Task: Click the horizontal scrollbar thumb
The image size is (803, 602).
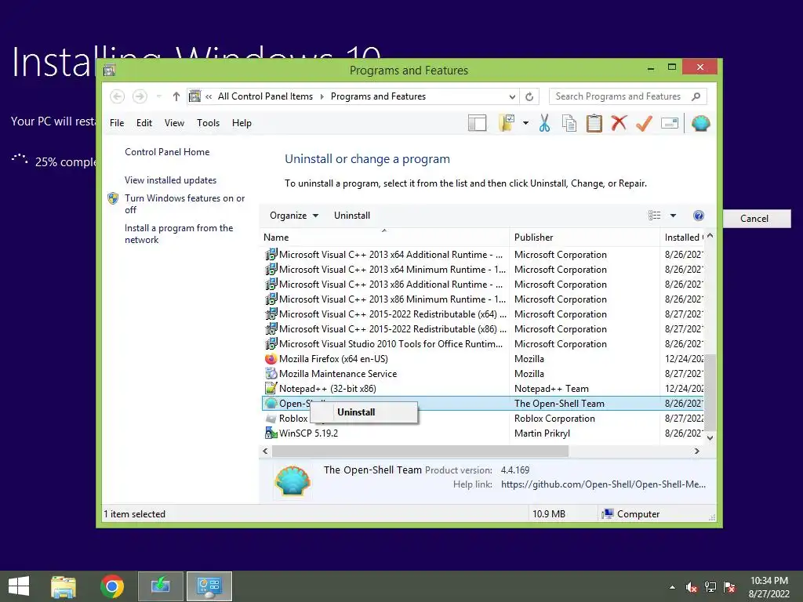Action: pyautogui.click(x=420, y=451)
